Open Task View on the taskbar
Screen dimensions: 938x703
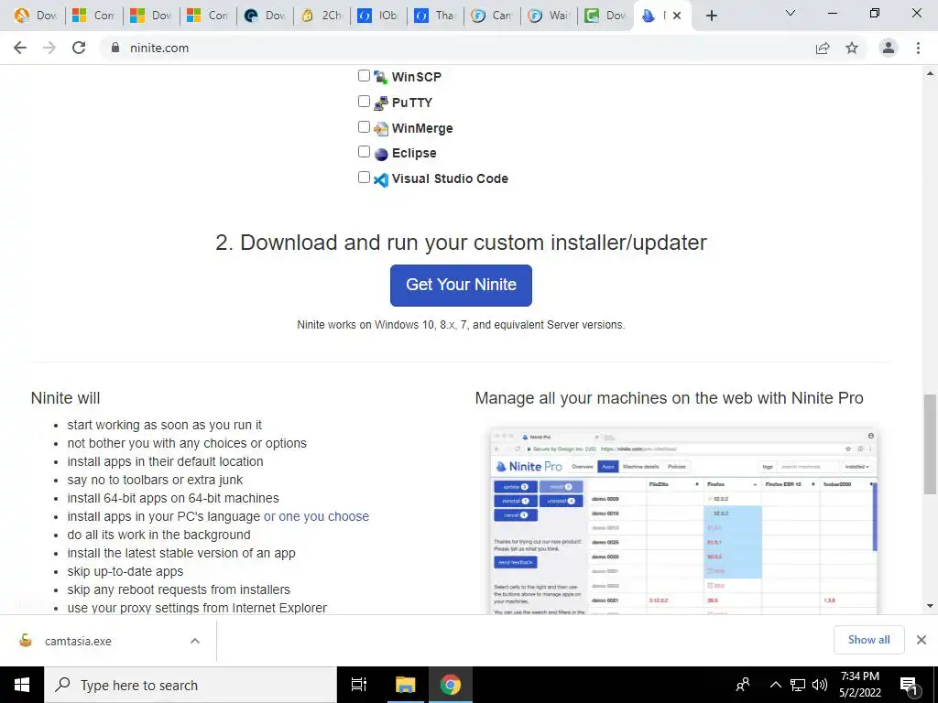pos(359,685)
